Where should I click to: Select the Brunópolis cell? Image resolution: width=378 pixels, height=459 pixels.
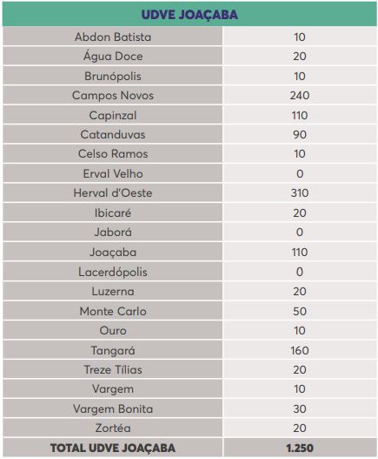click(x=113, y=76)
